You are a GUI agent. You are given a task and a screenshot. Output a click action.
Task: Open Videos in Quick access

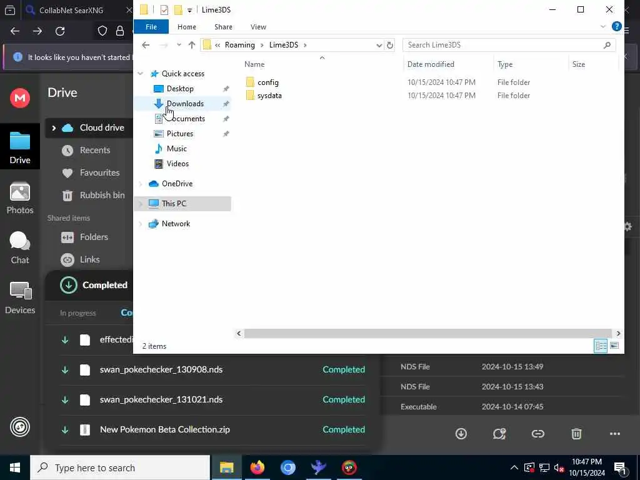(x=177, y=164)
